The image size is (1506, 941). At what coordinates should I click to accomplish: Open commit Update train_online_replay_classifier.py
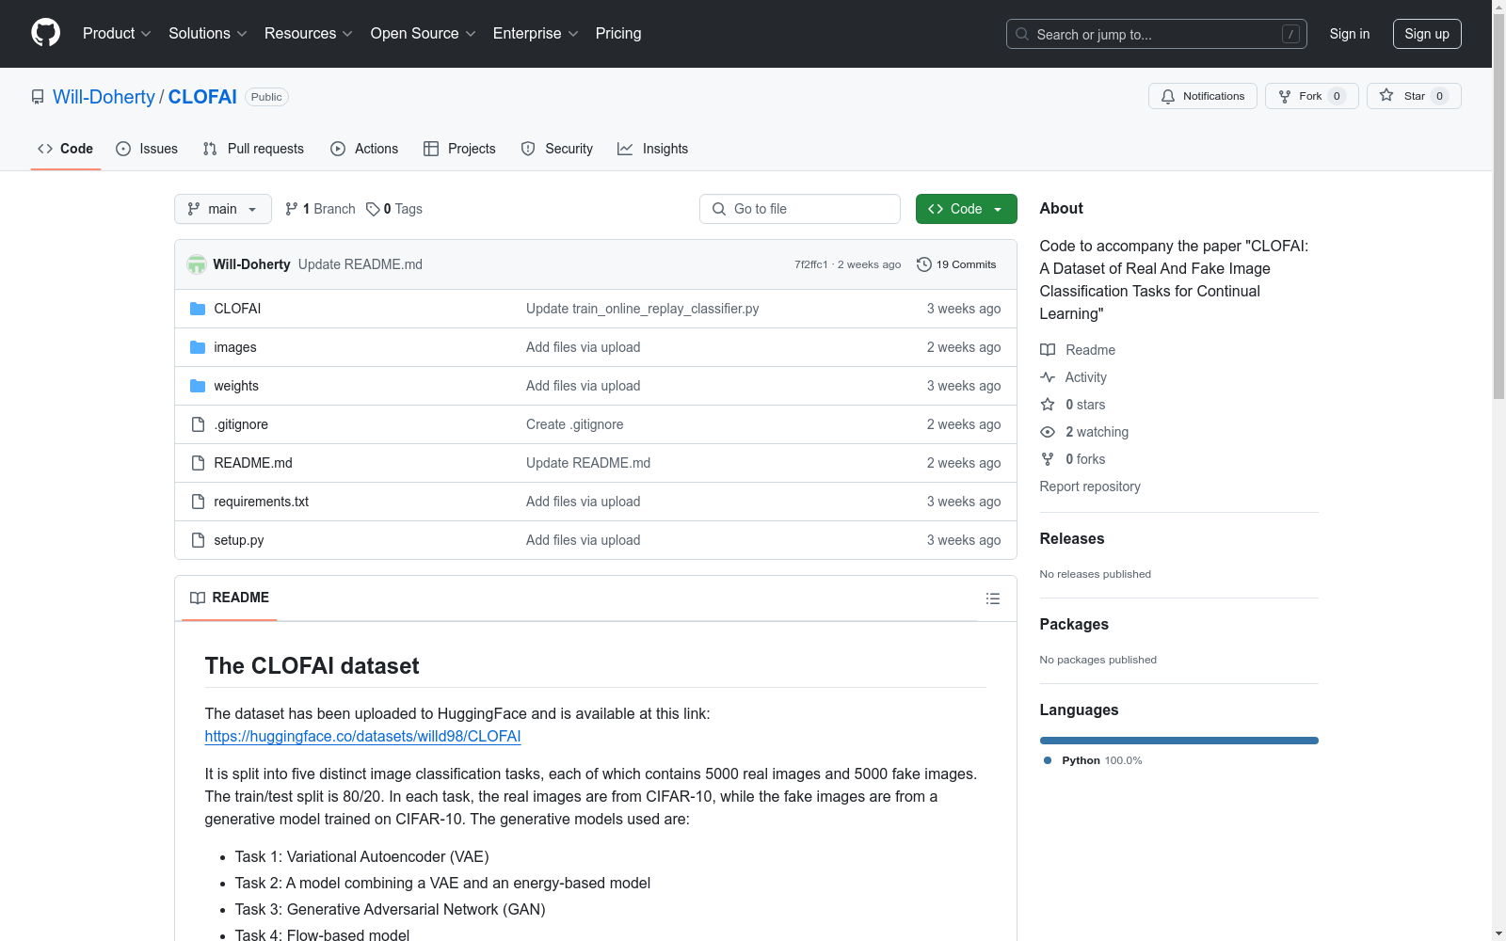pyautogui.click(x=643, y=309)
